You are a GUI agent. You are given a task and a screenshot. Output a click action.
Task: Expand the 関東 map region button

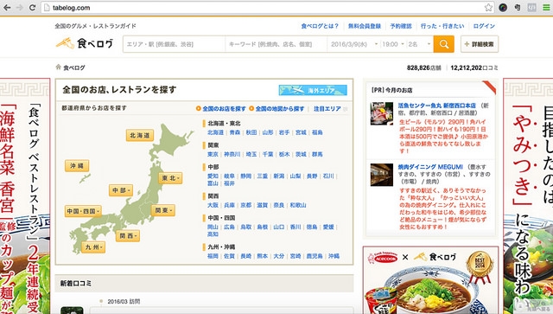[163, 210]
